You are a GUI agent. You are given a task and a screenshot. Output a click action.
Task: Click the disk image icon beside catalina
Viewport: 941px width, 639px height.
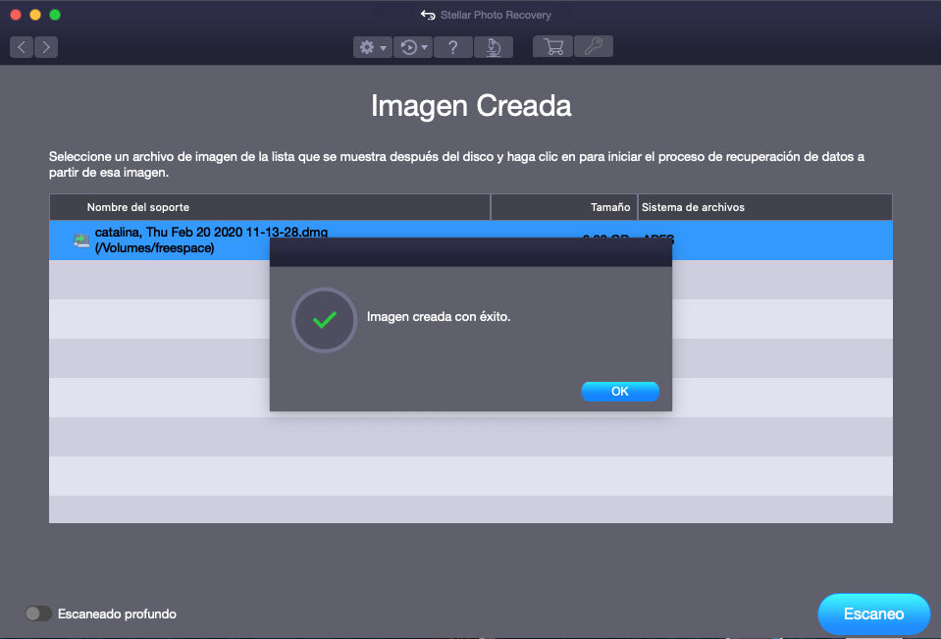81,240
